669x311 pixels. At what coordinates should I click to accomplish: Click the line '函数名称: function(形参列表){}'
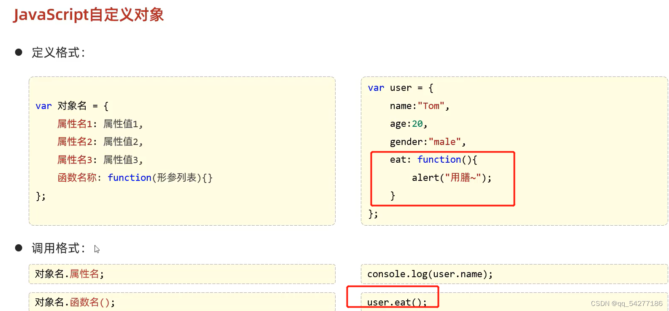135,177
